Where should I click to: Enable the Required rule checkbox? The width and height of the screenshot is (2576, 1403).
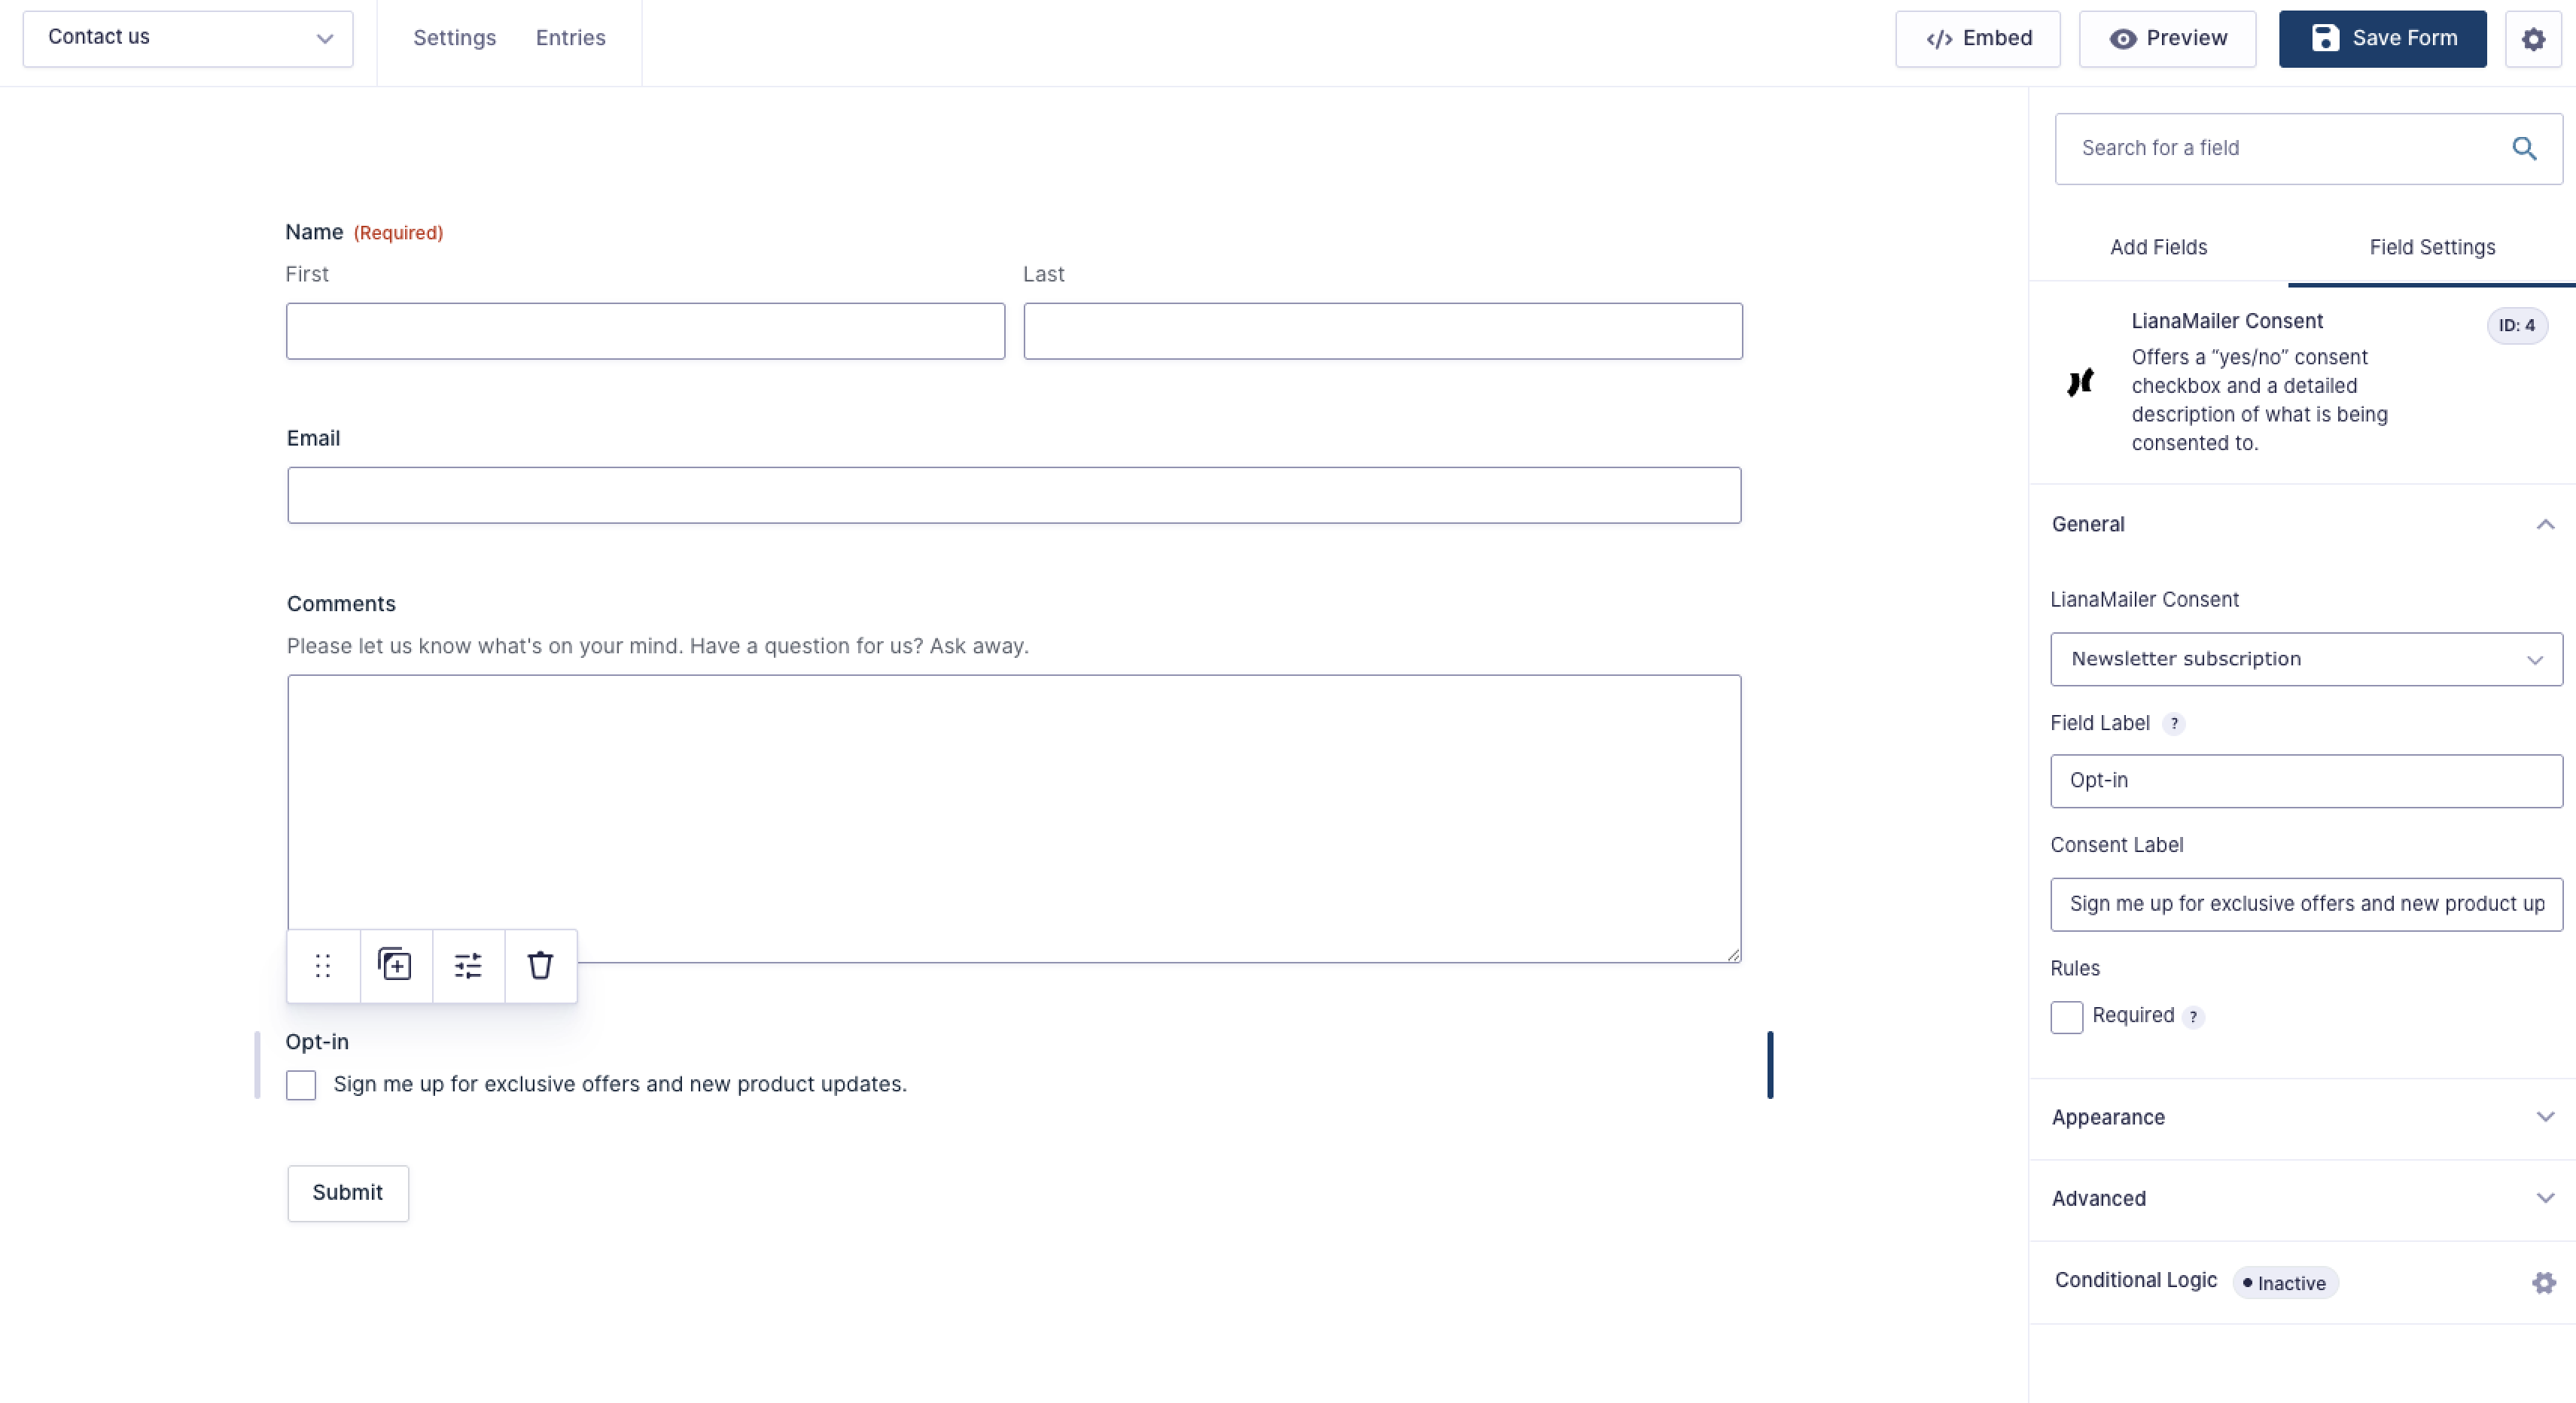[x=2066, y=1017]
